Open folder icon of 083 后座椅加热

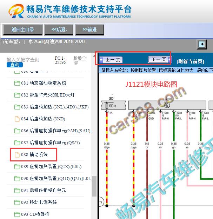[17, 107]
